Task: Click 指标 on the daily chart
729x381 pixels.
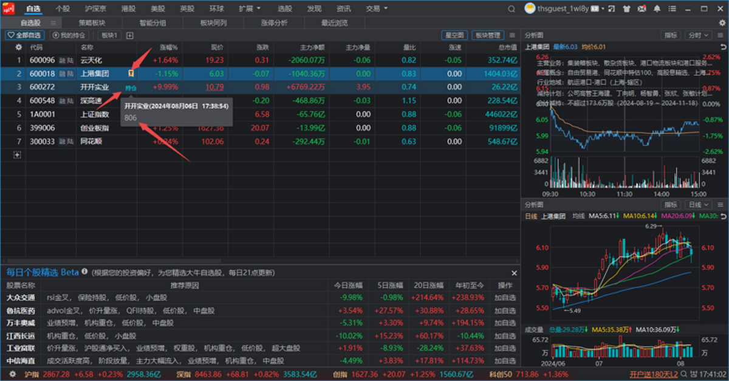Action: point(671,205)
